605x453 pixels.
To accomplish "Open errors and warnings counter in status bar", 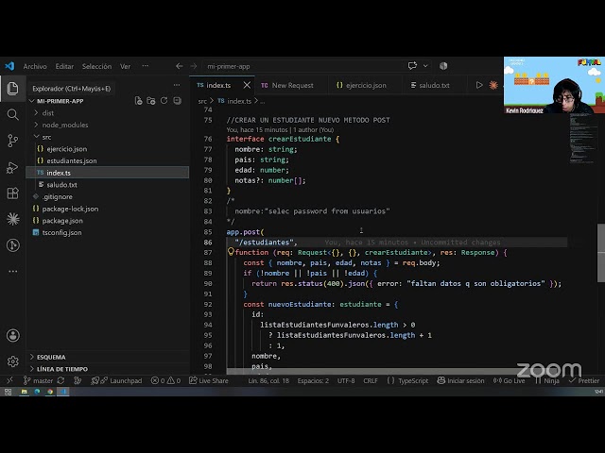I will pos(165,380).
